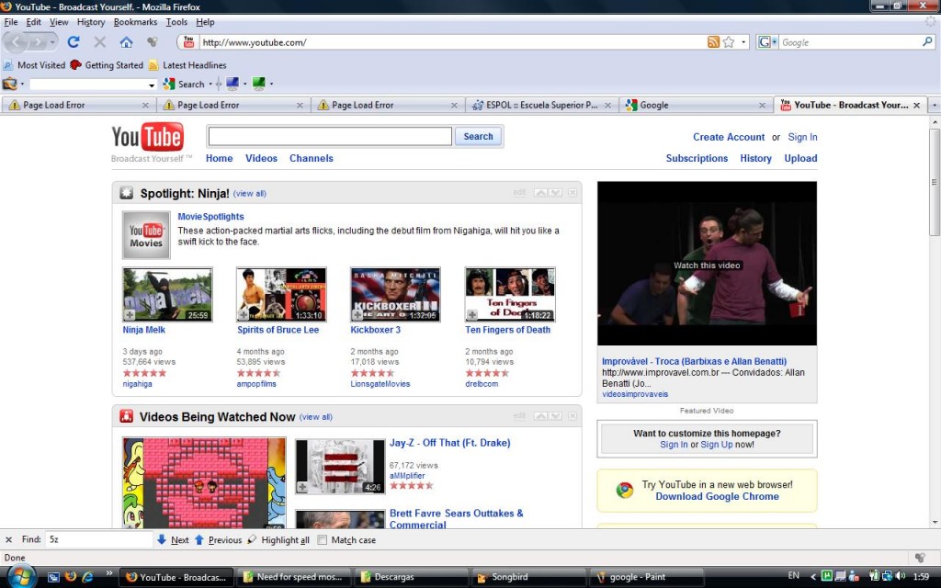Image resolution: width=941 pixels, height=588 pixels.
Task: Switch to the Google tab
Action: [695, 105]
